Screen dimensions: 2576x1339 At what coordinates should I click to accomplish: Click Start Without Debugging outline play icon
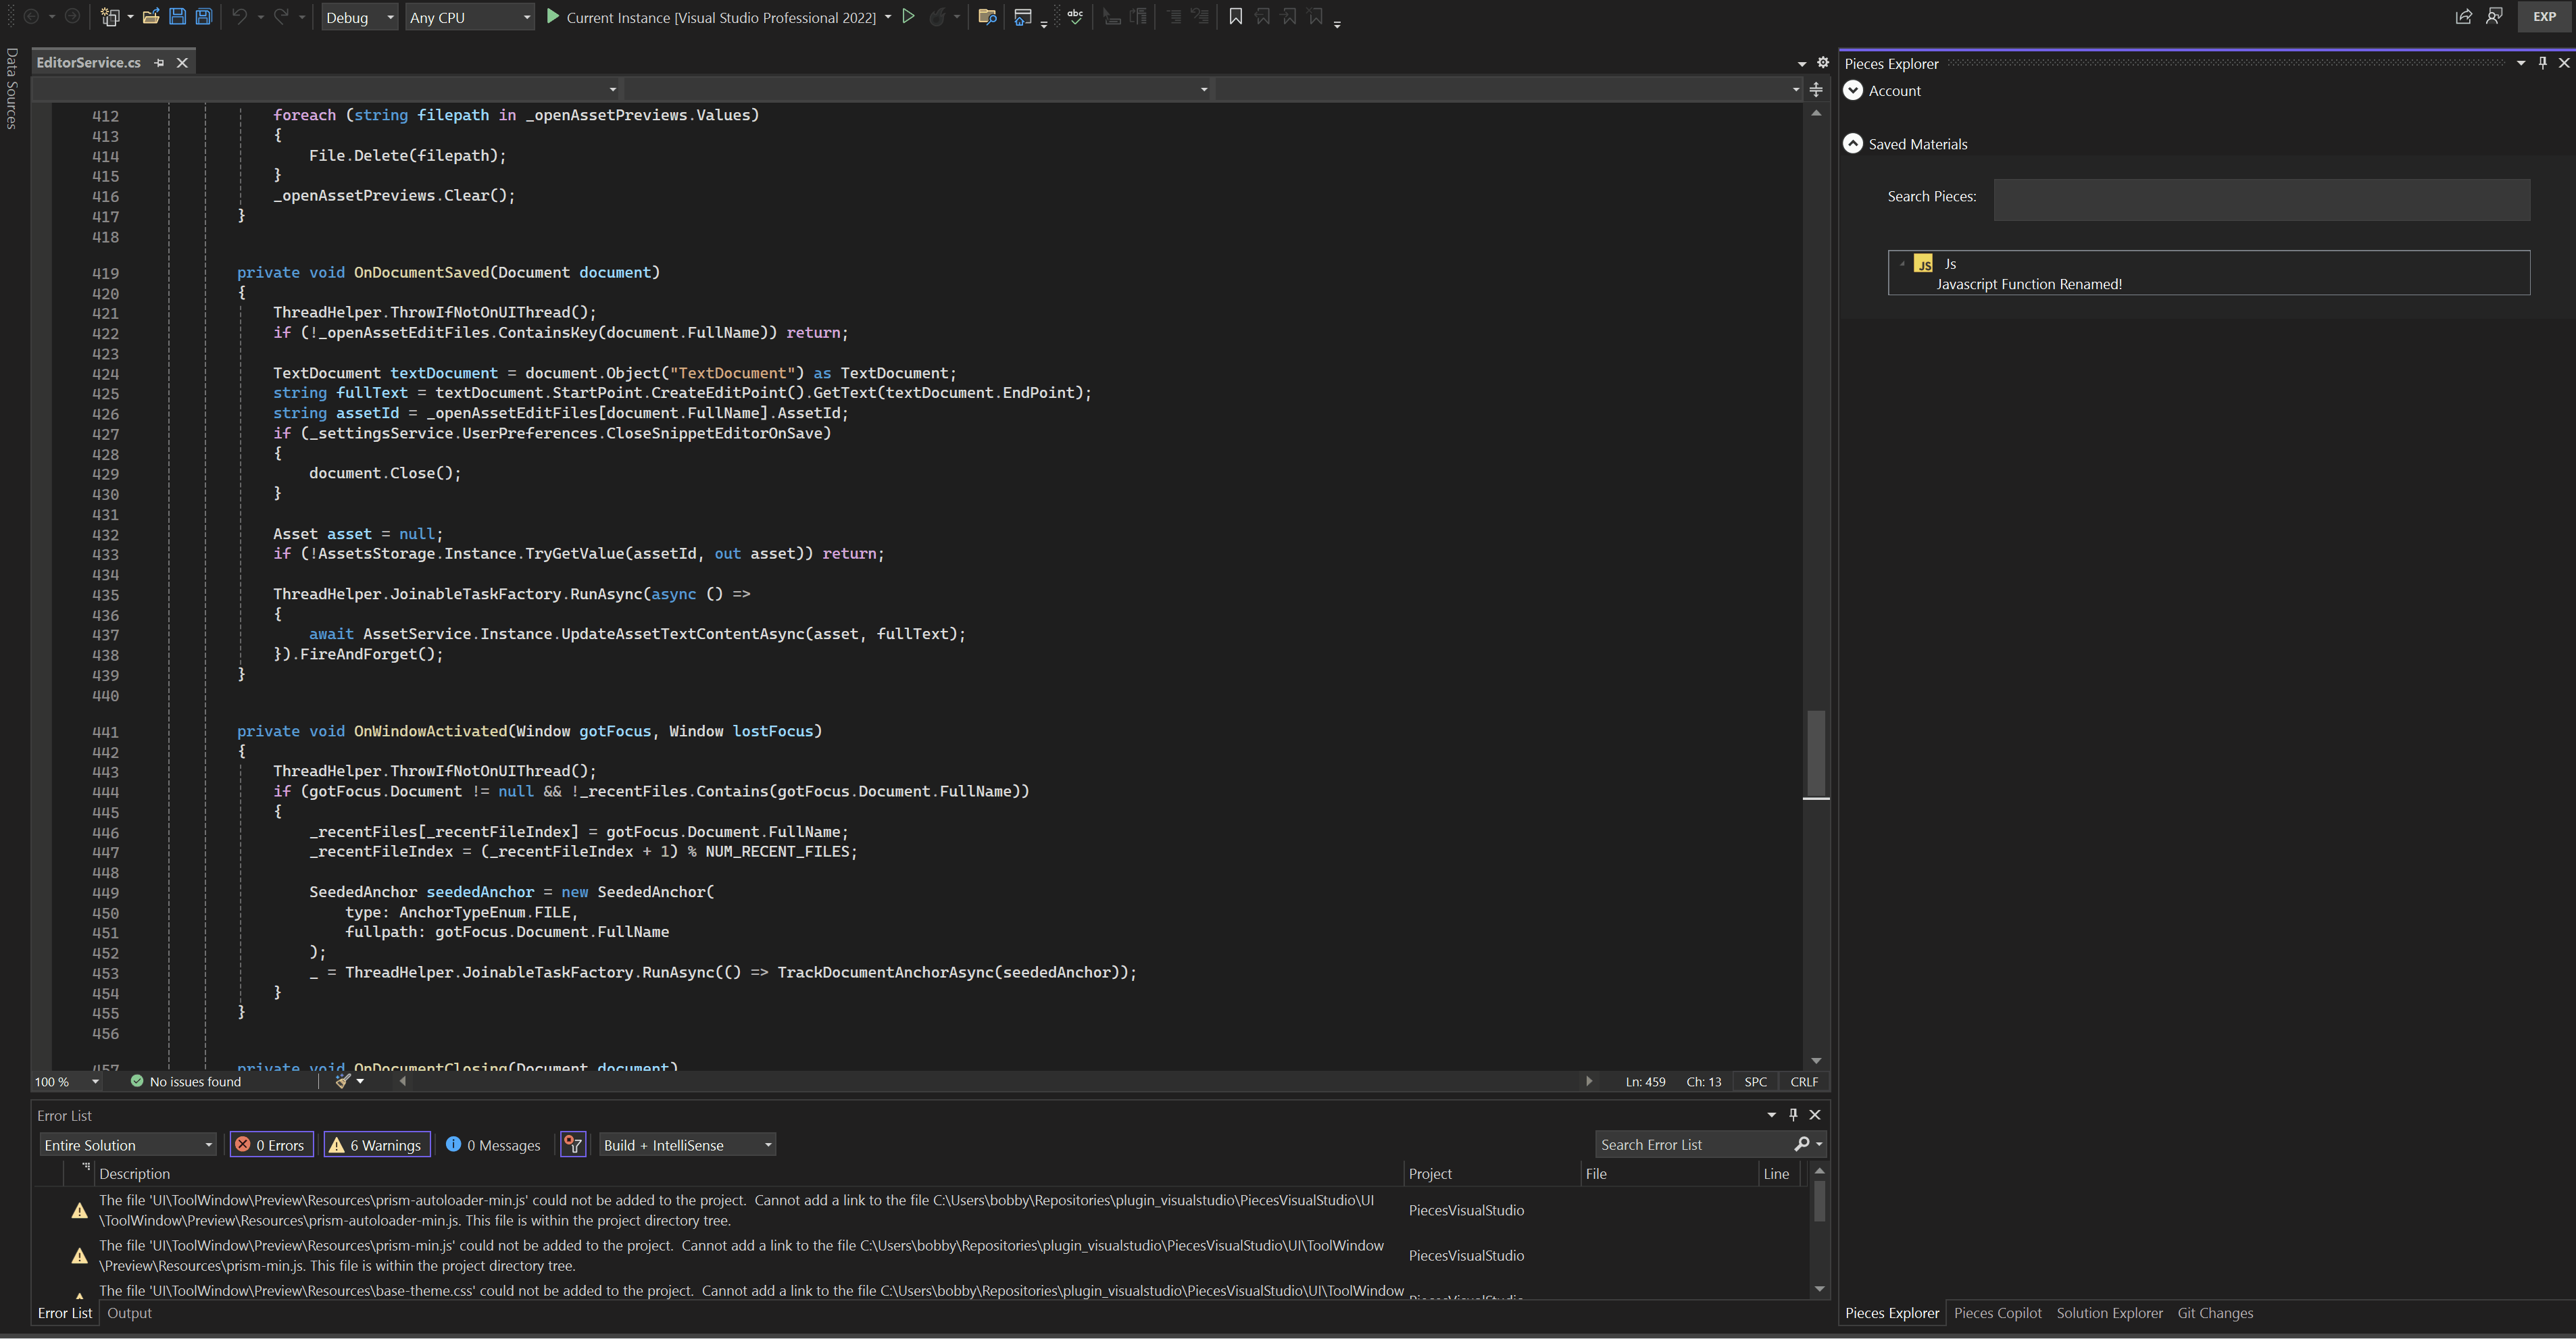(x=908, y=17)
